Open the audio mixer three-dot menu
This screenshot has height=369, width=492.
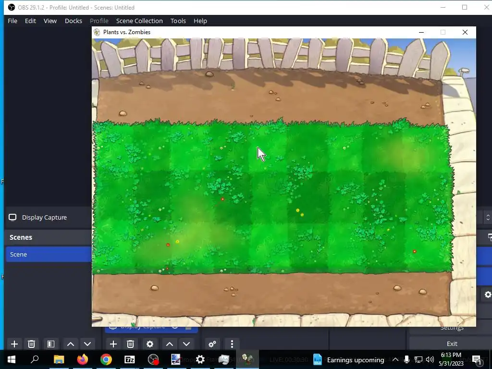point(232,344)
